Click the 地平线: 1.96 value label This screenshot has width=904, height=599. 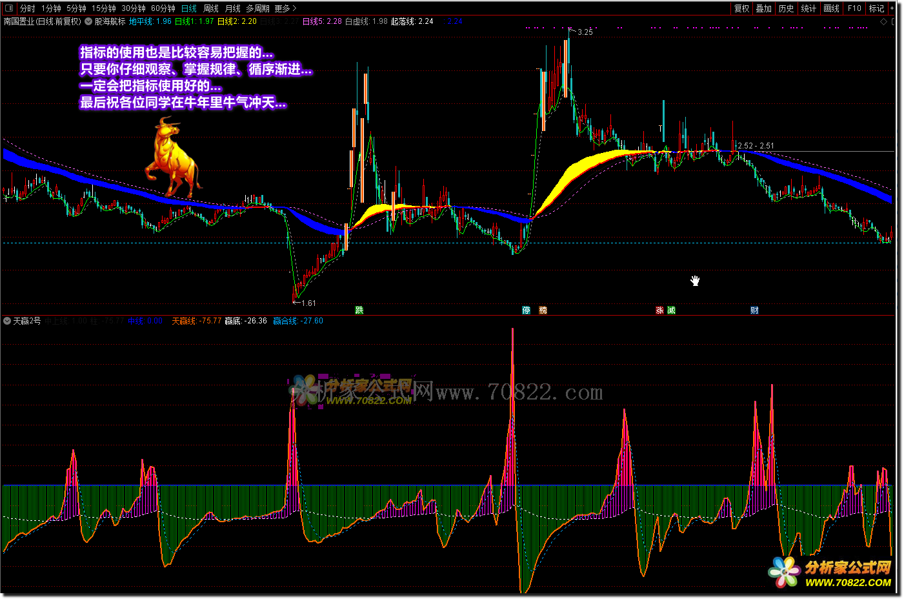click(150, 21)
